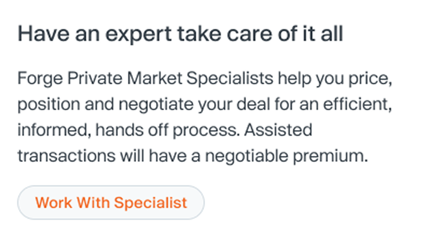Image resolution: width=431 pixels, height=237 pixels.
Task: Click the word 'position' starting the second line
Action: click(48, 105)
